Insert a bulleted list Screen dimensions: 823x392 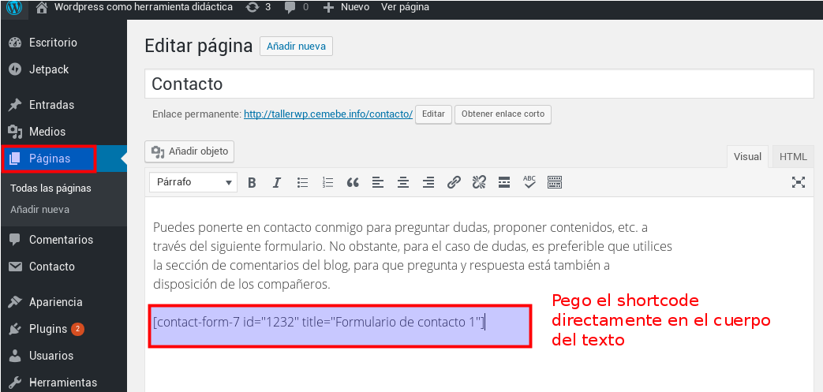[x=302, y=182]
